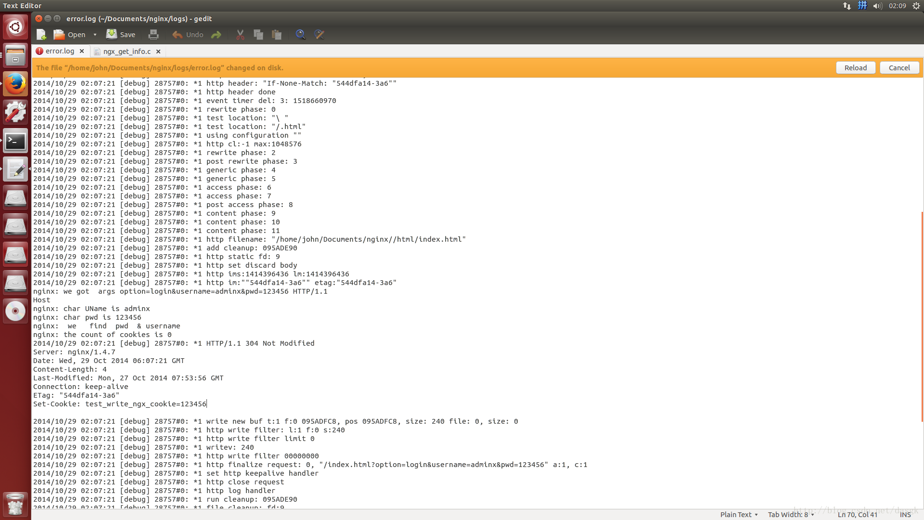The image size is (924, 520).
Task: Click the 'Connection: keep-alive' line
Action: tap(81, 387)
